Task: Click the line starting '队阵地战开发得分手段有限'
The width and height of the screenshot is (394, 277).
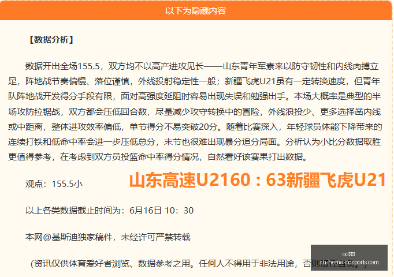Action: point(194,96)
